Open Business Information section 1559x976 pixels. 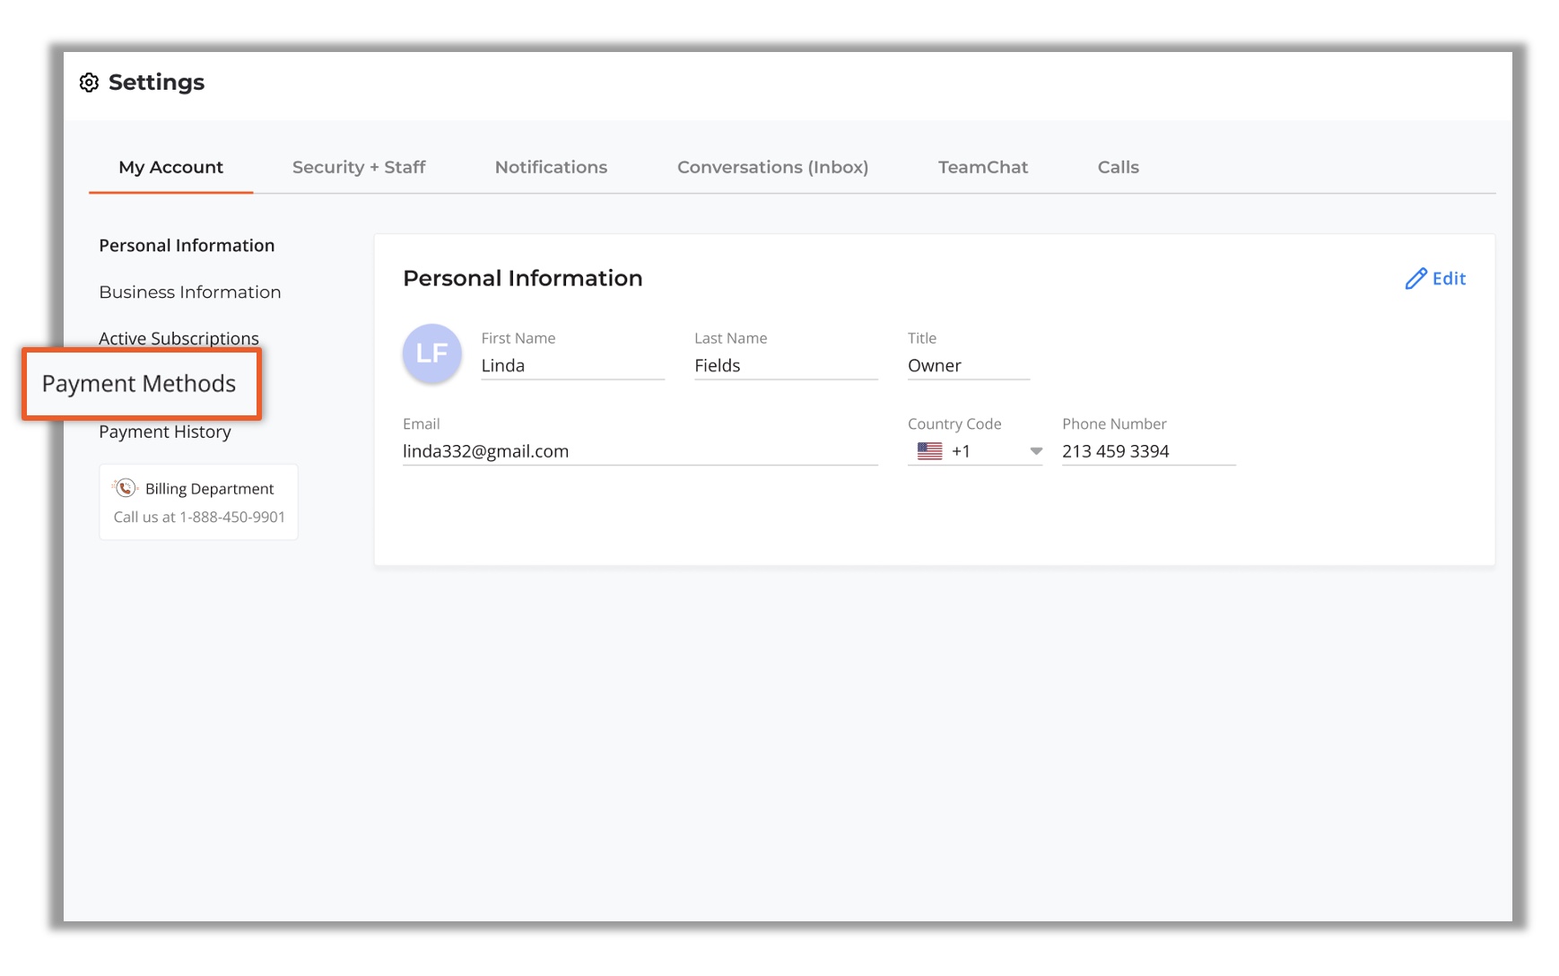(190, 292)
